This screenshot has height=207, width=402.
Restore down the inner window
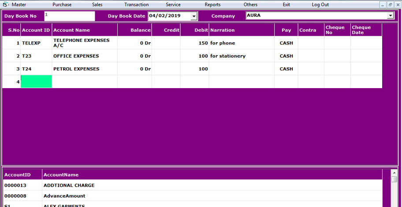point(391,4)
